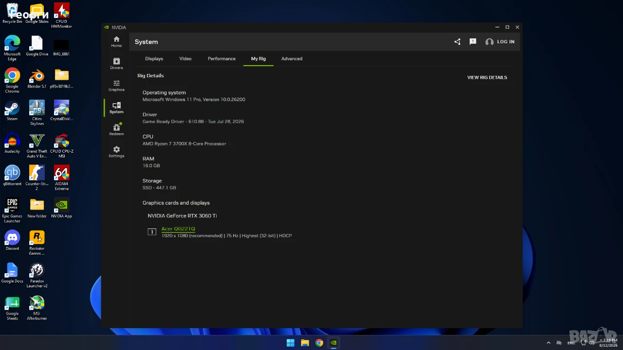Viewport: 623px width, 350px height.
Task: Click the share icon in NVIDIA header
Action: [457, 42]
